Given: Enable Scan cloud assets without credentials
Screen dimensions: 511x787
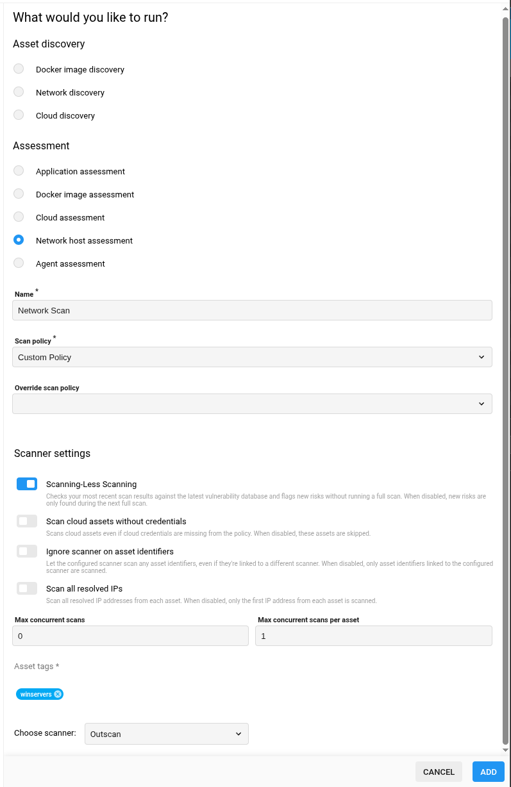Looking at the screenshot, I should [x=27, y=522].
